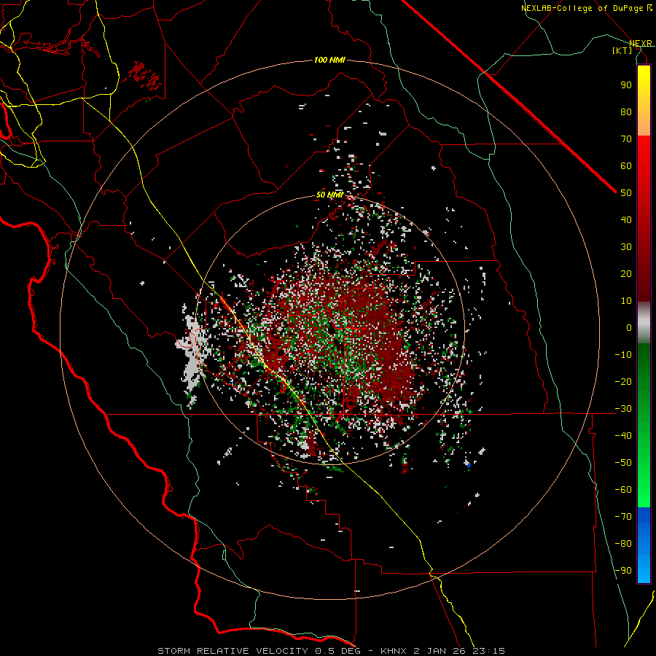Select the -90 value on velocity scale
The height and width of the screenshot is (656, 656).
pos(623,571)
